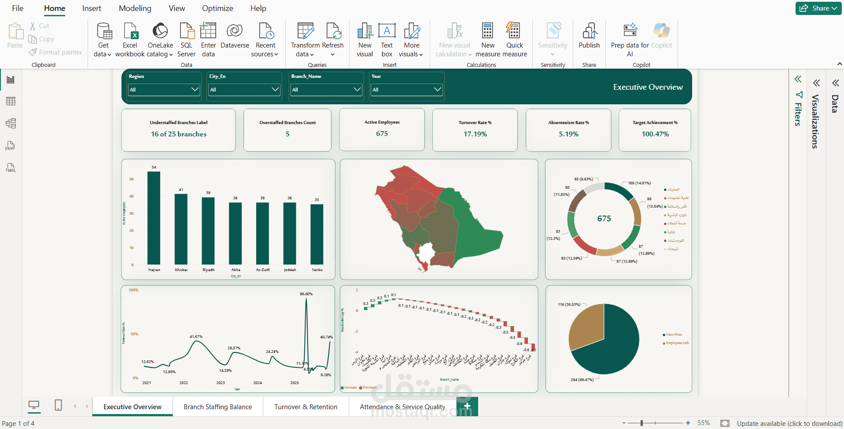Switch to mobile layout view
Viewport: 844px width, 429px height.
58,405
